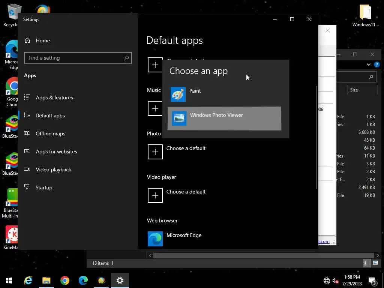Click the .com link in background dialog
Screen dimensions: 384x288
324,241
